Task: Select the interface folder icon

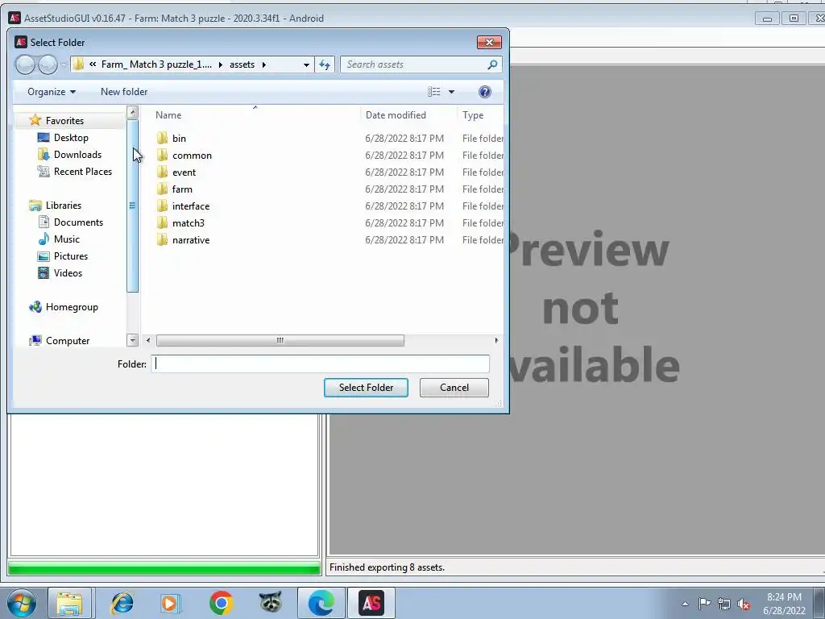Action: click(162, 206)
